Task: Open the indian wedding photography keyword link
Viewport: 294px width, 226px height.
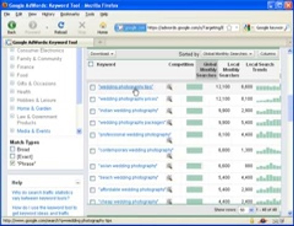Action: pyautogui.click(x=128, y=110)
